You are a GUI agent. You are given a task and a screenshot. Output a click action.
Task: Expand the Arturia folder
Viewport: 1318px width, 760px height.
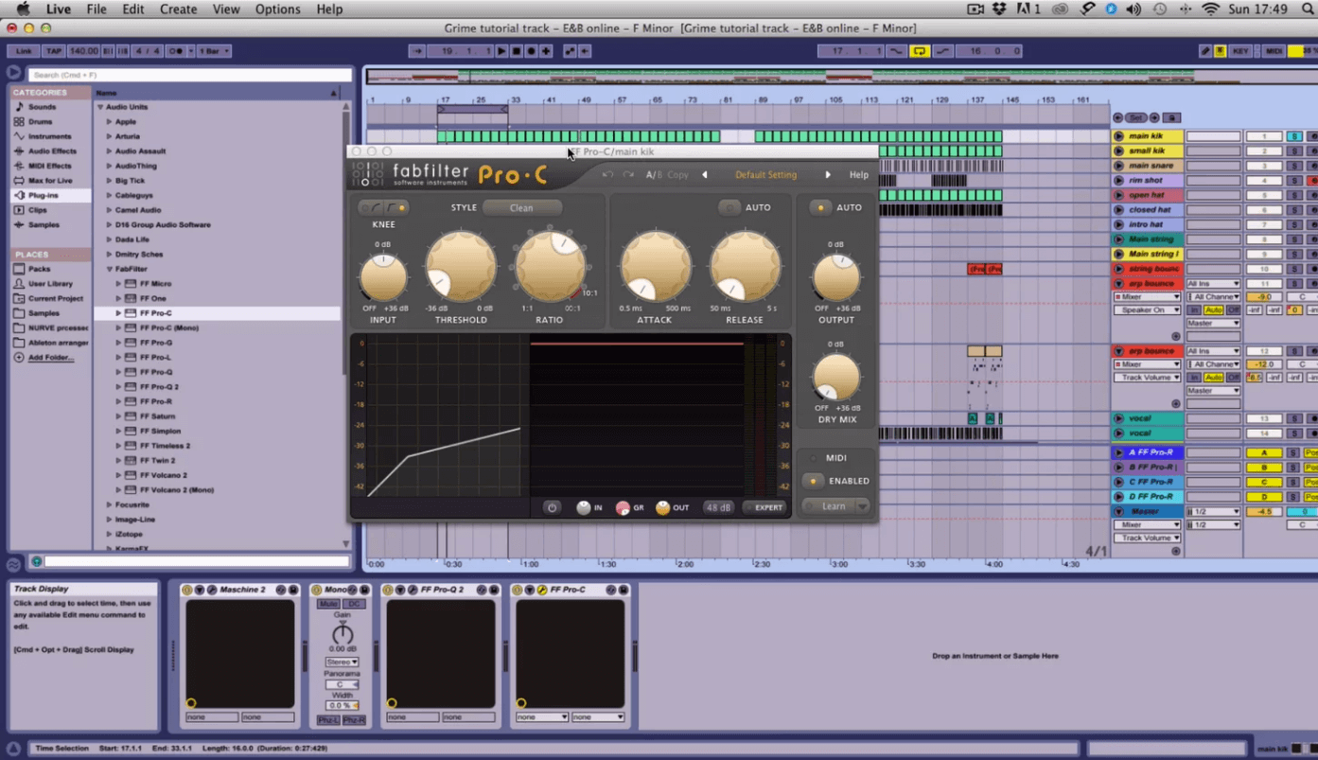tap(110, 136)
